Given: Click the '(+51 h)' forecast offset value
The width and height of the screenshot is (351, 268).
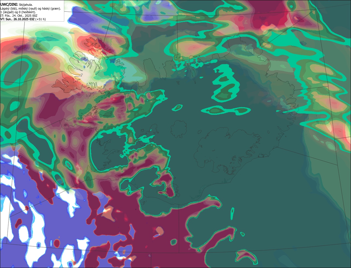Looking at the screenshot, I should (40, 19).
